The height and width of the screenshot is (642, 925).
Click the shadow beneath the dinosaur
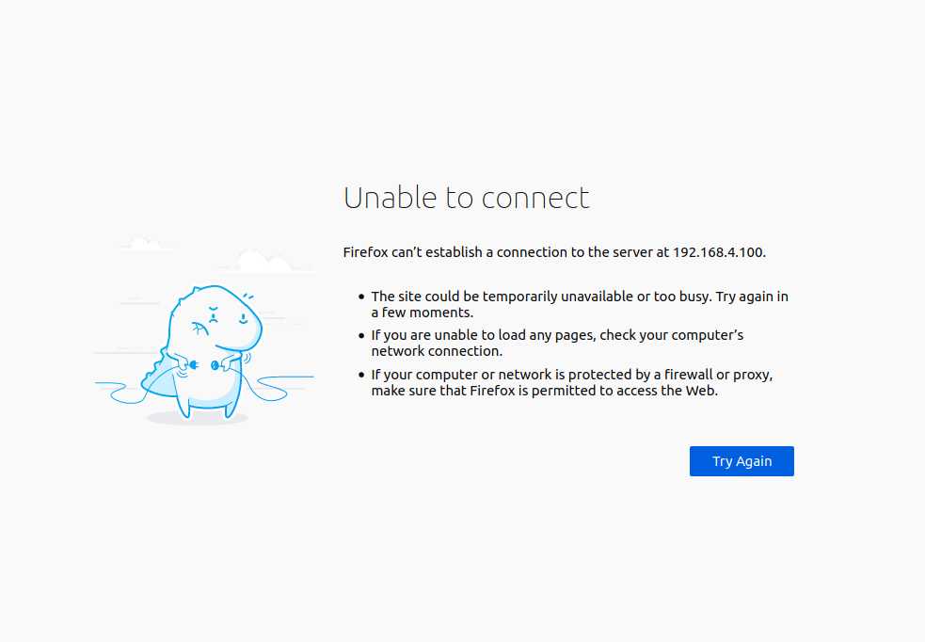[x=197, y=418]
